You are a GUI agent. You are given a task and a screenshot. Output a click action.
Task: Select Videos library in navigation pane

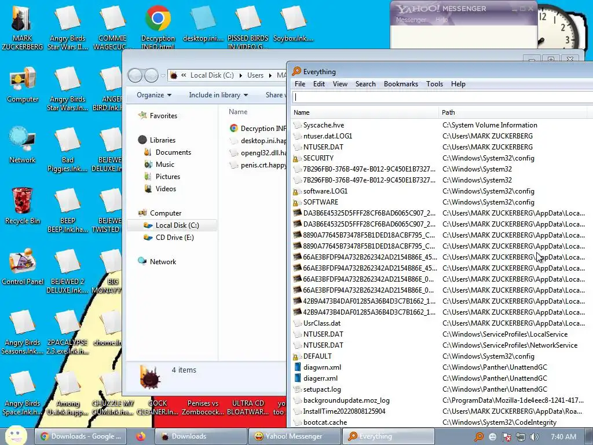(166, 188)
